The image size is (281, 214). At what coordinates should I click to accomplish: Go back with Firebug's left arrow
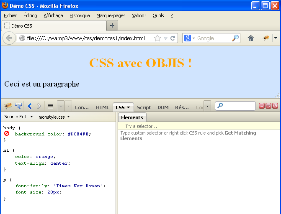[x=30, y=106]
